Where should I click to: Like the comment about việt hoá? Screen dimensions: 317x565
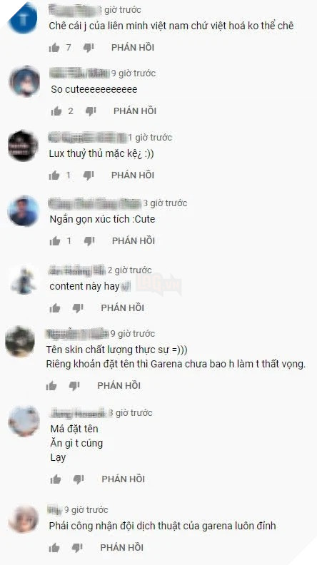(x=54, y=48)
